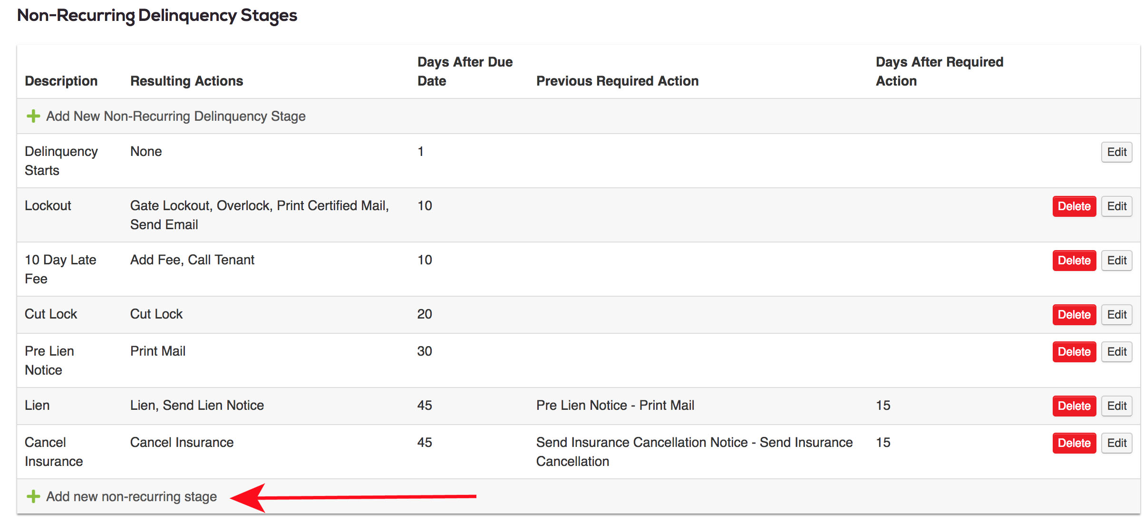Edit the Cut Lock stage
Viewport: 1144px width, 523px height.
1116,315
